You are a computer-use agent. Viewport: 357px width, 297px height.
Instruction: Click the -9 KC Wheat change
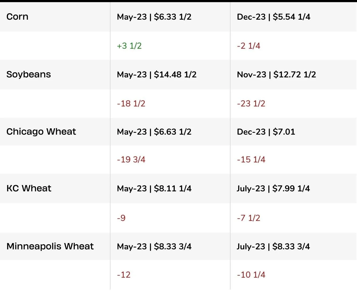(x=121, y=218)
